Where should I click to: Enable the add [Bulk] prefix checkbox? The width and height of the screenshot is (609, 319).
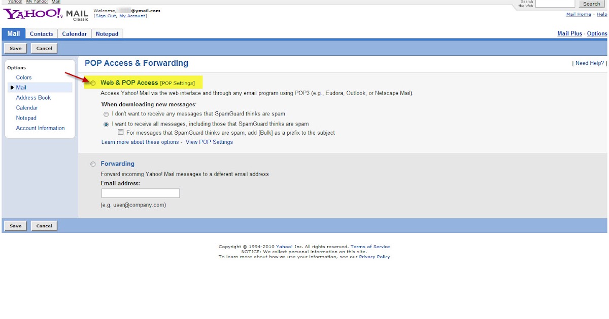coord(121,133)
